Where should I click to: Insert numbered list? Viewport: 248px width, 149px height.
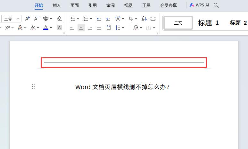coord(86,19)
